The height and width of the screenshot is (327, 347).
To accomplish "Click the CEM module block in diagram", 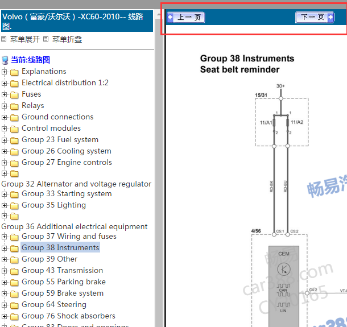I will (x=284, y=285).
